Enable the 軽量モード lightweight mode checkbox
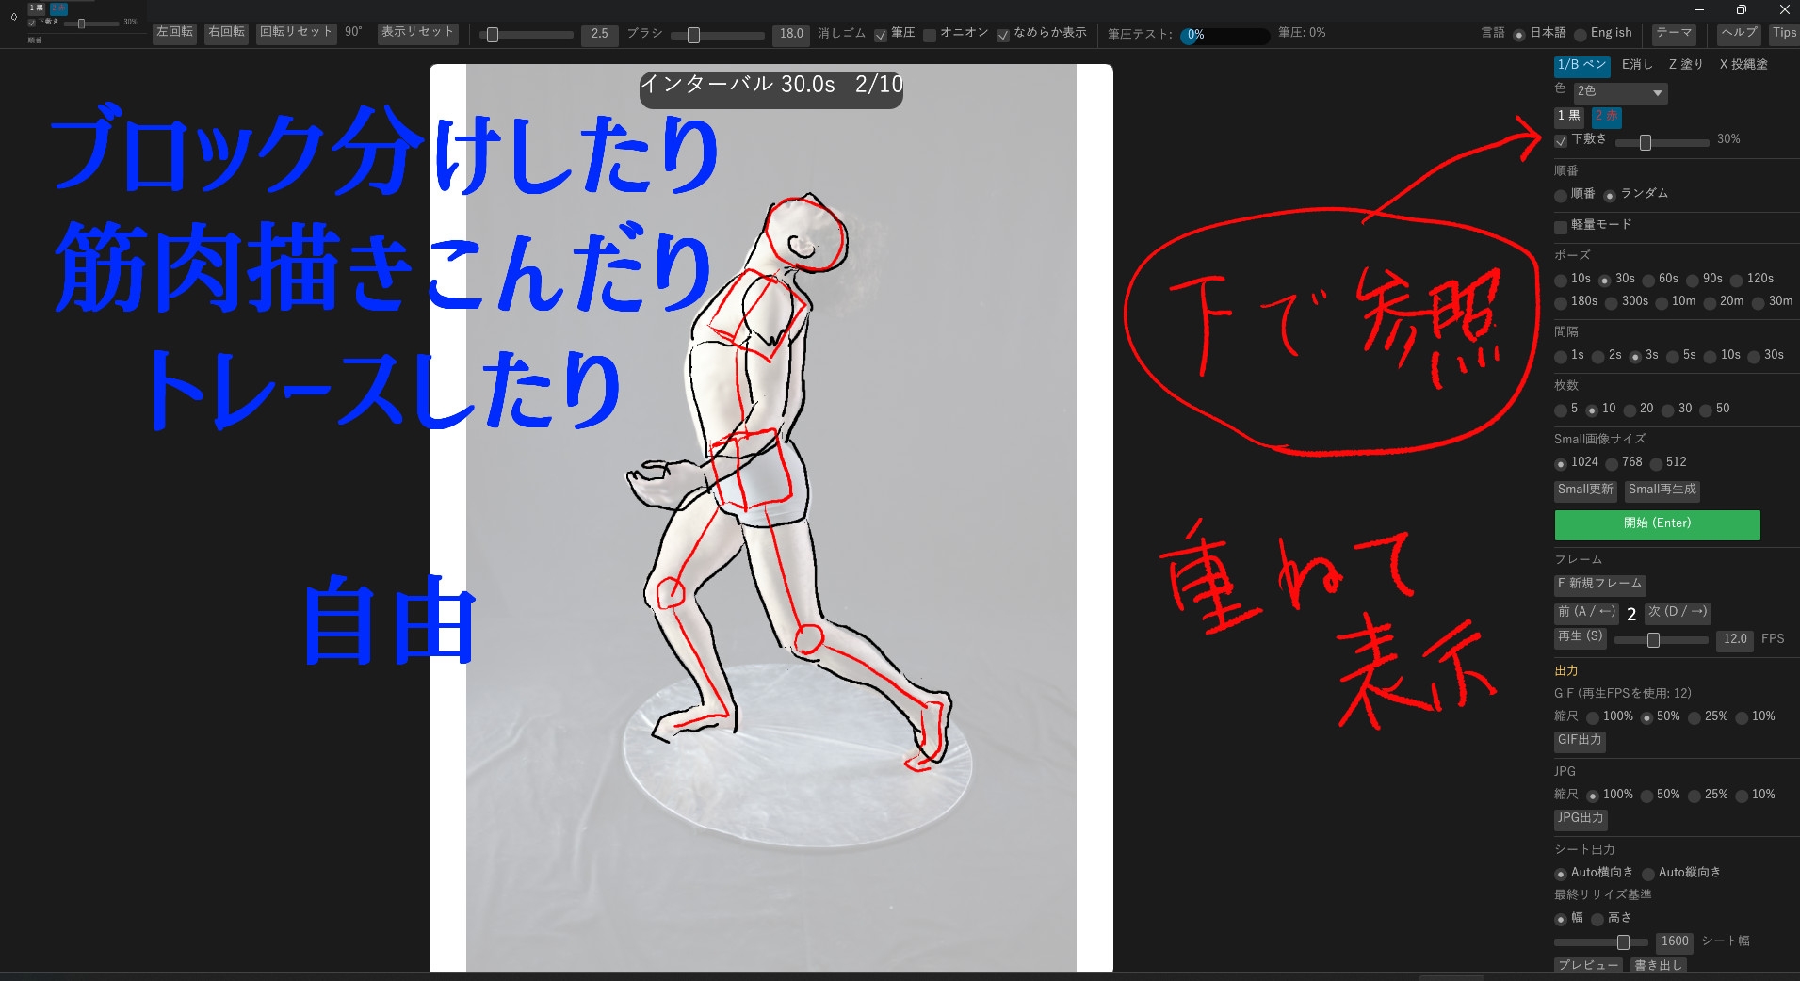The height and width of the screenshot is (981, 1800). point(1561,227)
